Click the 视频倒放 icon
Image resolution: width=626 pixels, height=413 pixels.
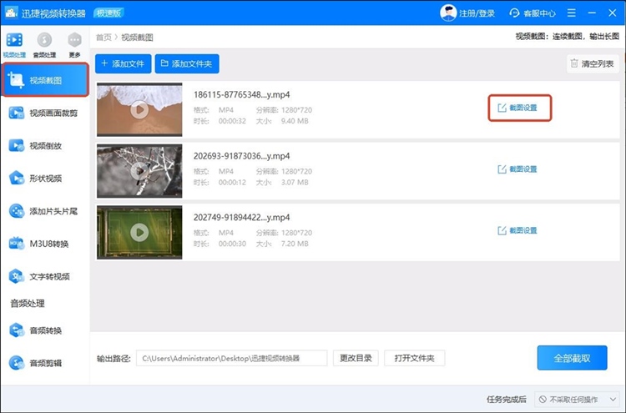(x=17, y=146)
